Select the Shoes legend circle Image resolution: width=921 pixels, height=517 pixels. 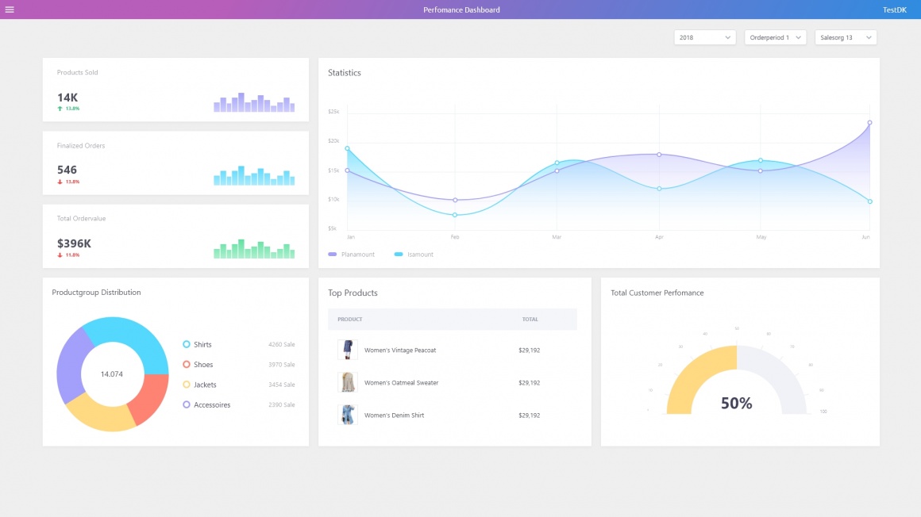coord(187,365)
